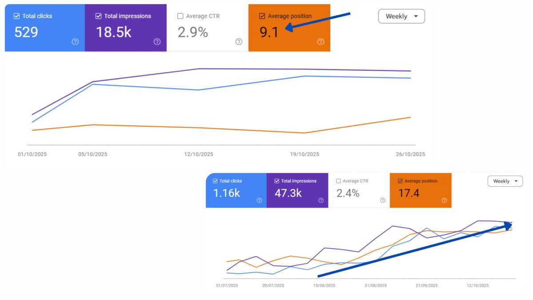
Task: Click the help icon on the 1.16k clicks card
Action: [x=259, y=200]
